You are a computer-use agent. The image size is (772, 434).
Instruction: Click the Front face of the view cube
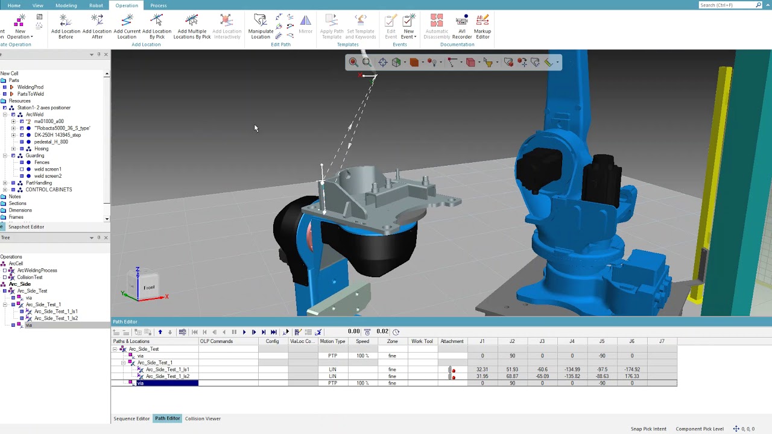(149, 288)
